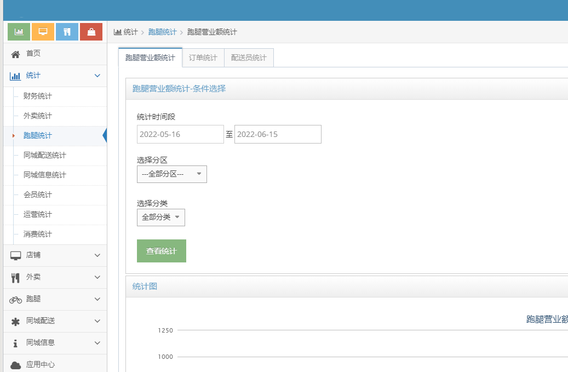The image size is (568, 372).
Task: Click the orange monitor shortcut icon
Action: pos(43,32)
